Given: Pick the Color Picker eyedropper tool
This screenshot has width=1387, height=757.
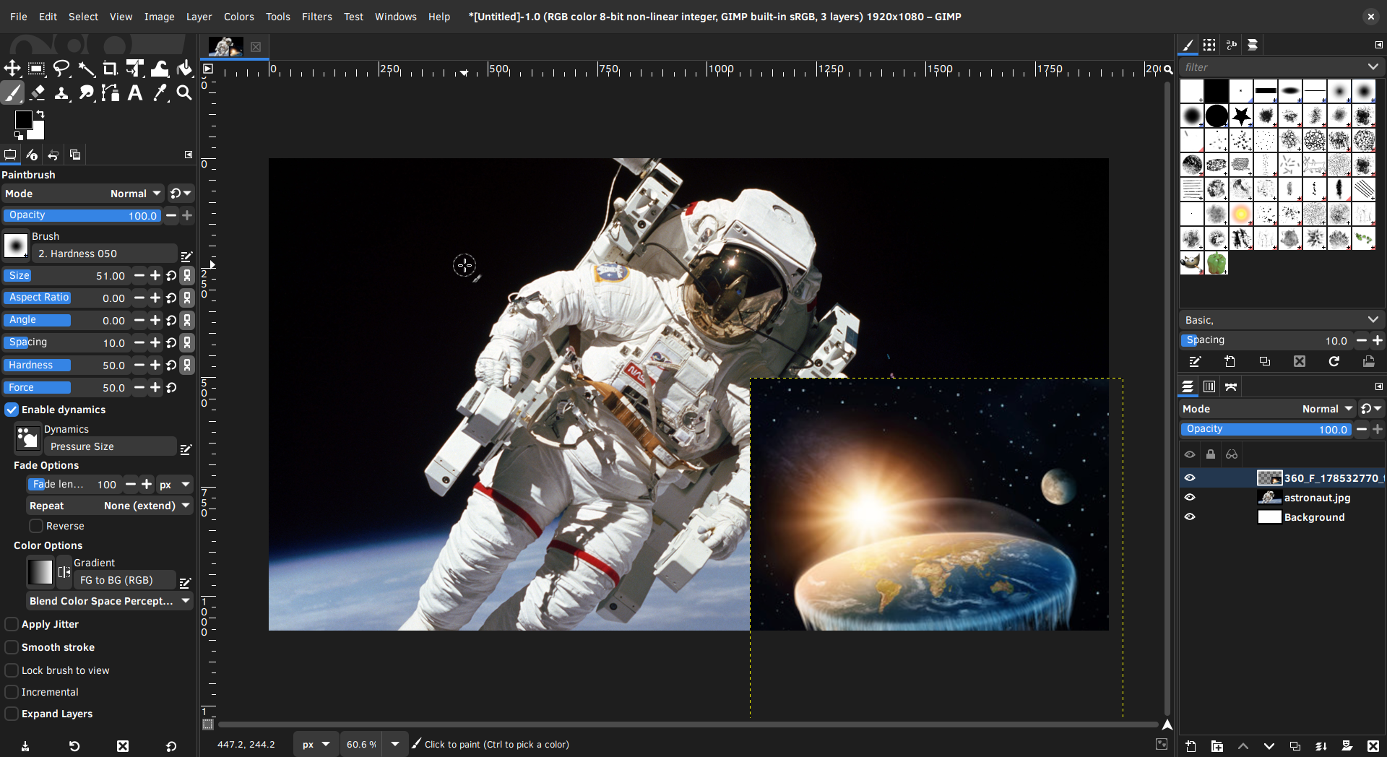Looking at the screenshot, I should [160, 92].
